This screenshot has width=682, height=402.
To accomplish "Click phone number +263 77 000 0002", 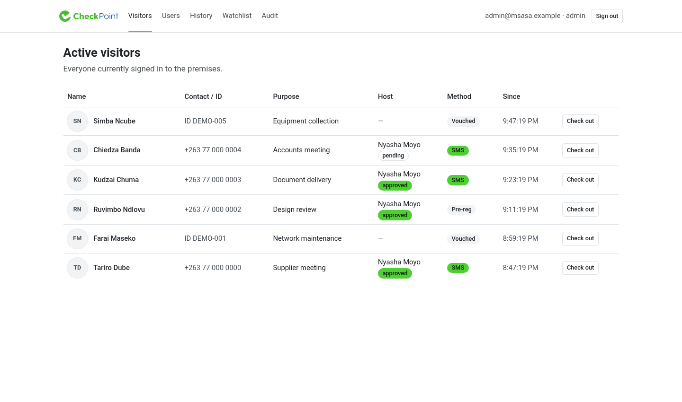I will 213,210.
